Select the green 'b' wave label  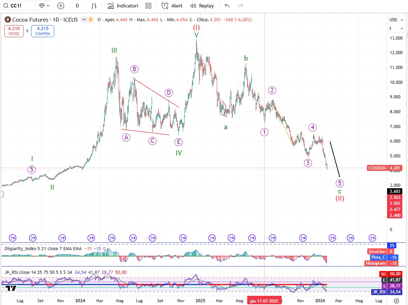pos(246,58)
